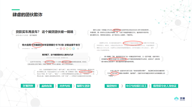This screenshot has width=192, height=107.
Task: Open headline 特大信用卡诈骗团伙半年冒领银行卡783张
Action: click(x=51, y=45)
